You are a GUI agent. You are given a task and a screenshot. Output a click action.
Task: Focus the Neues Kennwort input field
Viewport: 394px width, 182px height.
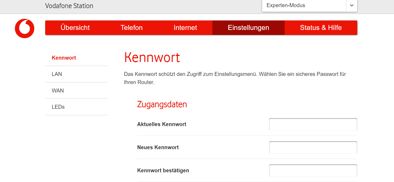313,147
